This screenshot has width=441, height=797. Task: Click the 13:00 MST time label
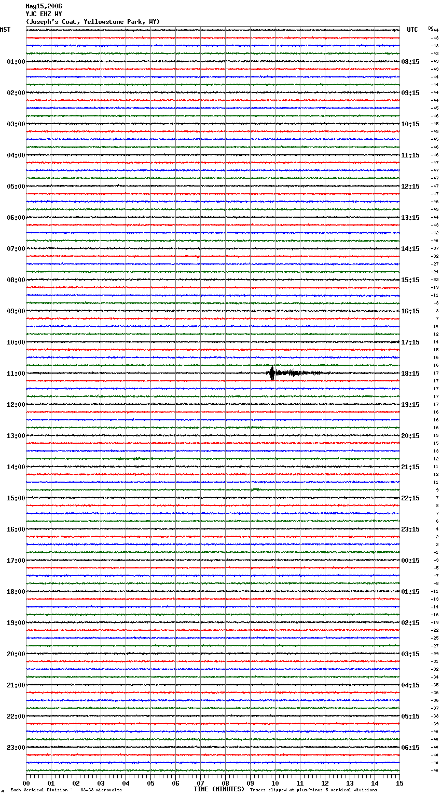(x=16, y=436)
